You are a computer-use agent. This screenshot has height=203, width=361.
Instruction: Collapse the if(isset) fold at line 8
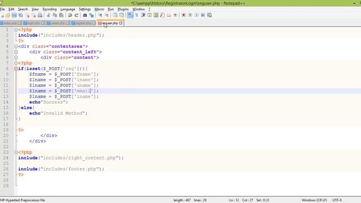(x=16, y=69)
